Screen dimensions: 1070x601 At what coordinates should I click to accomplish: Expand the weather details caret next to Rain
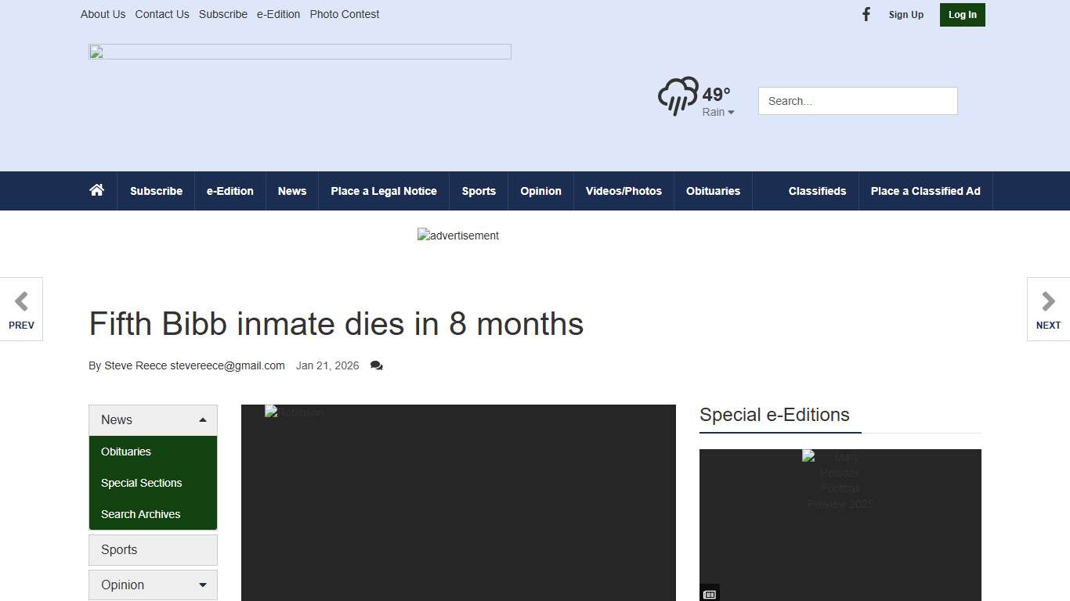point(732,112)
